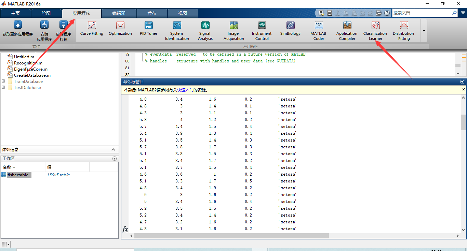This screenshot has width=467, height=251.
Task: Follow the 快速入门 getting started link
Action: coord(185,90)
